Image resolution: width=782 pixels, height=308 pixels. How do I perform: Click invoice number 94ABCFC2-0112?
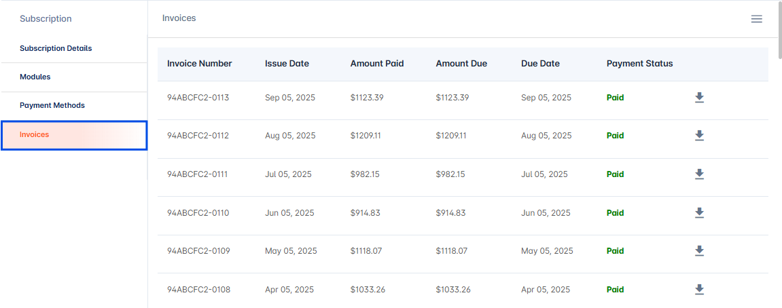coord(198,136)
